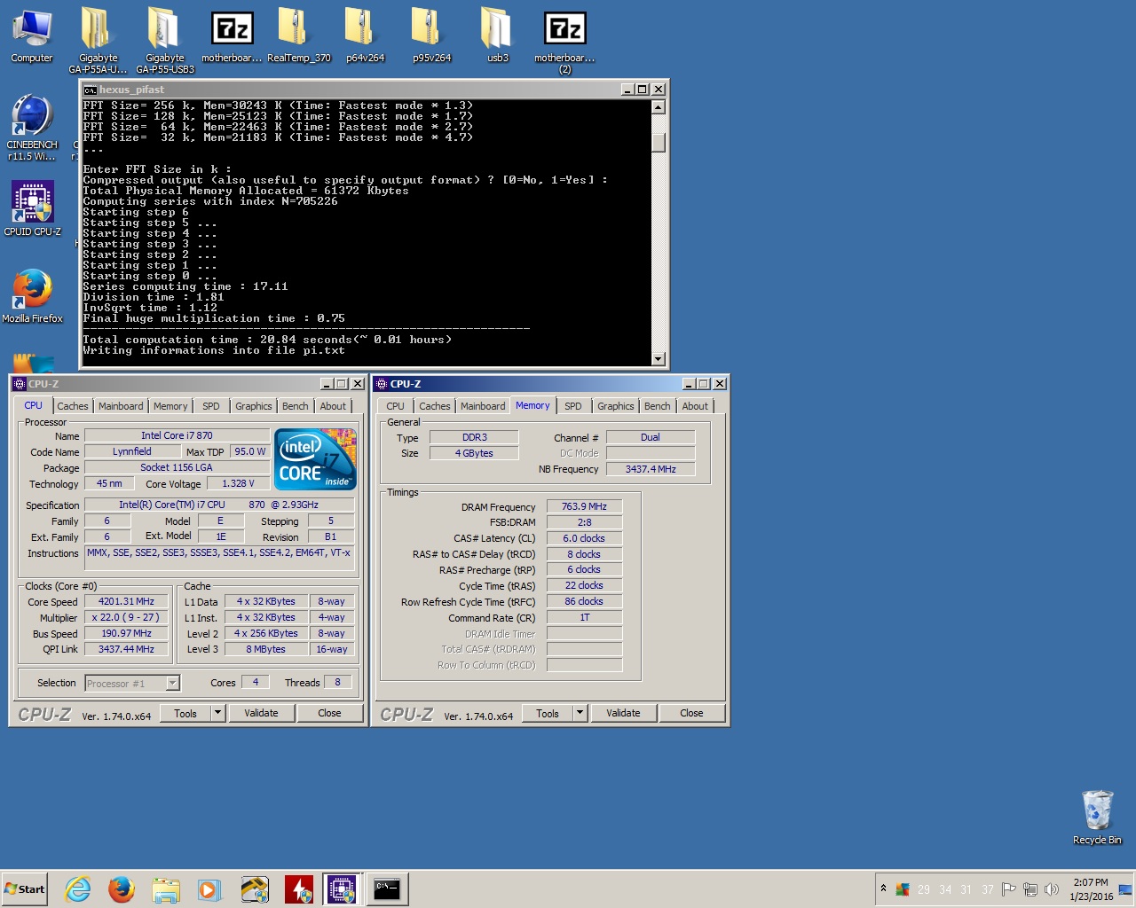1136x908 pixels.
Task: Click the Close button in left CPU-Z window
Action: coord(329,713)
